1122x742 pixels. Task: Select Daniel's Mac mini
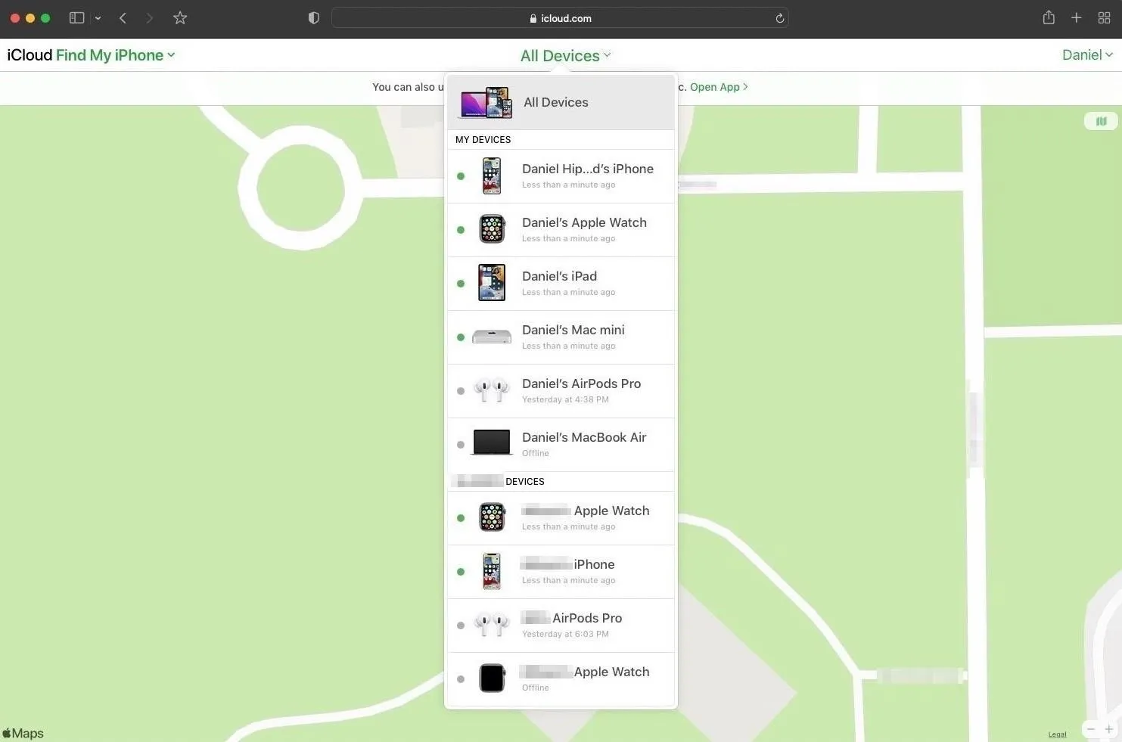[x=561, y=337]
